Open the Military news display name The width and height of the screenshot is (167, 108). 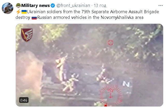tap(35, 5)
